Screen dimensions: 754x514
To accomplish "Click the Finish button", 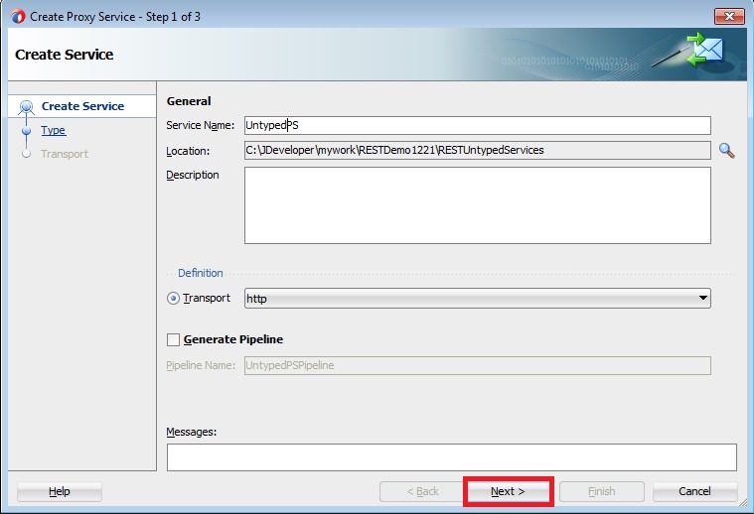I will (x=601, y=491).
